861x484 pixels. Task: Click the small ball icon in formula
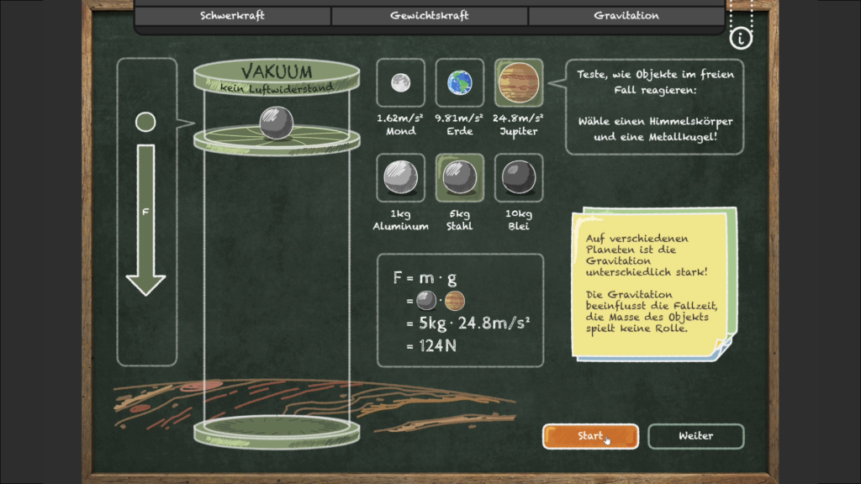(x=427, y=301)
